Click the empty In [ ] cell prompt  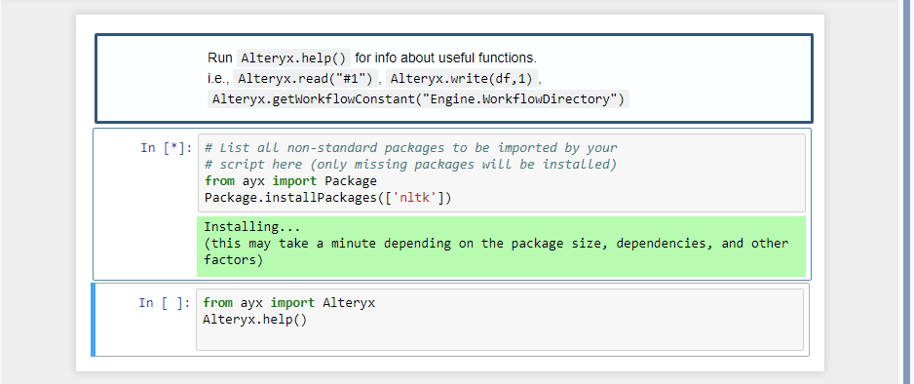[x=165, y=303]
